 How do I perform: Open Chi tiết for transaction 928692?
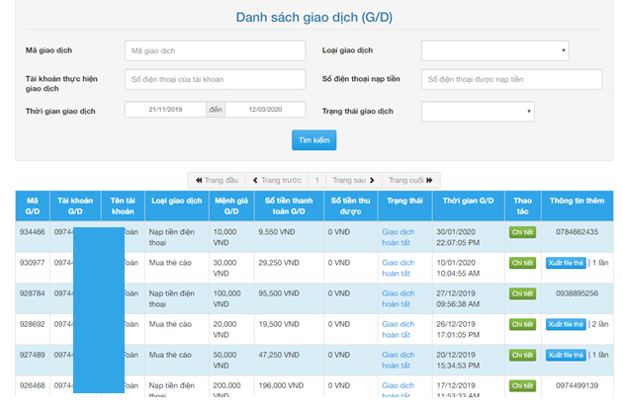522,324
